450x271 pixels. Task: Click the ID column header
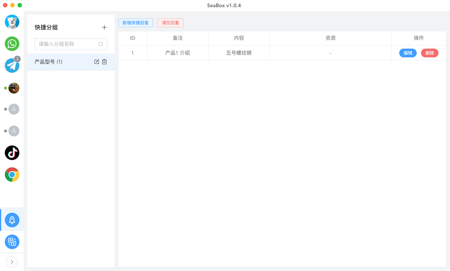[133, 38]
